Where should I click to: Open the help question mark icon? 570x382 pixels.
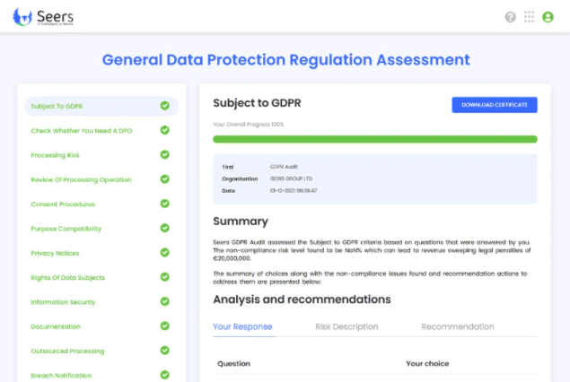point(511,17)
